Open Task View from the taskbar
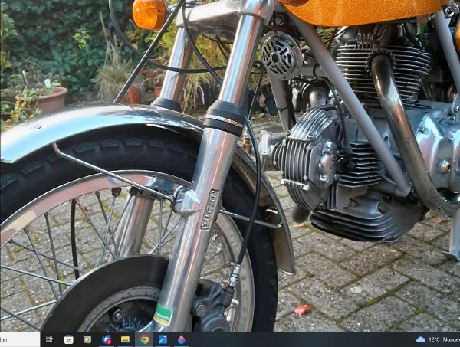 (x=49, y=339)
